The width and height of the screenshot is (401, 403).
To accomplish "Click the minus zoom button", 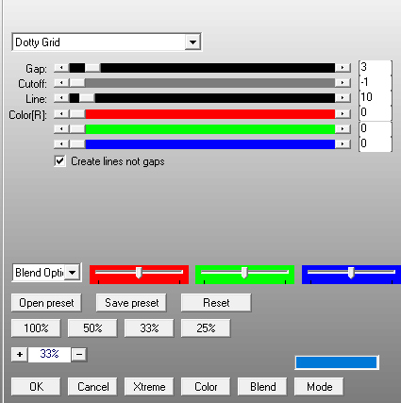I will click(79, 355).
